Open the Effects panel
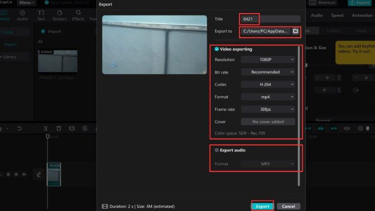Viewport: 375px width, 211px height. pos(78,15)
